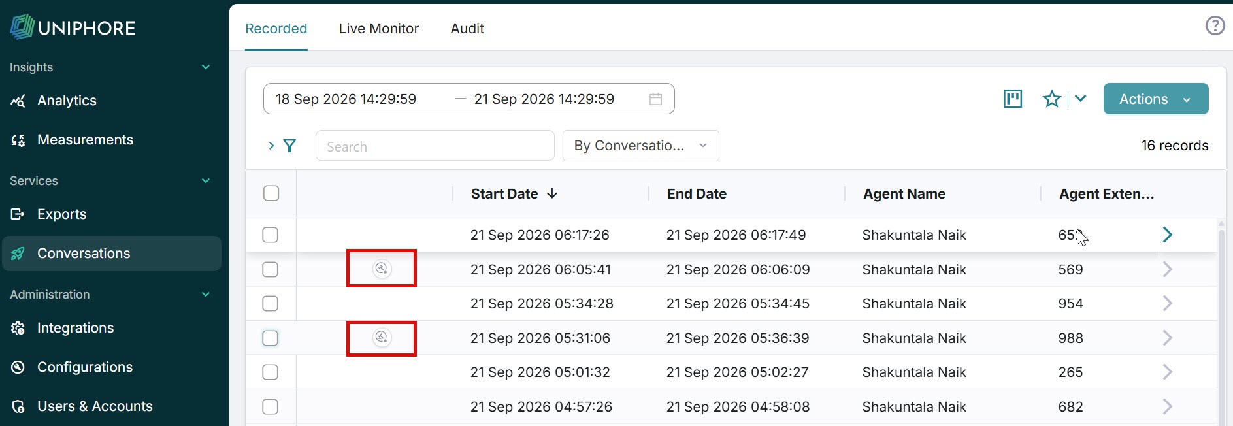Click the favorites star icon
The height and width of the screenshot is (426, 1233).
click(x=1052, y=99)
